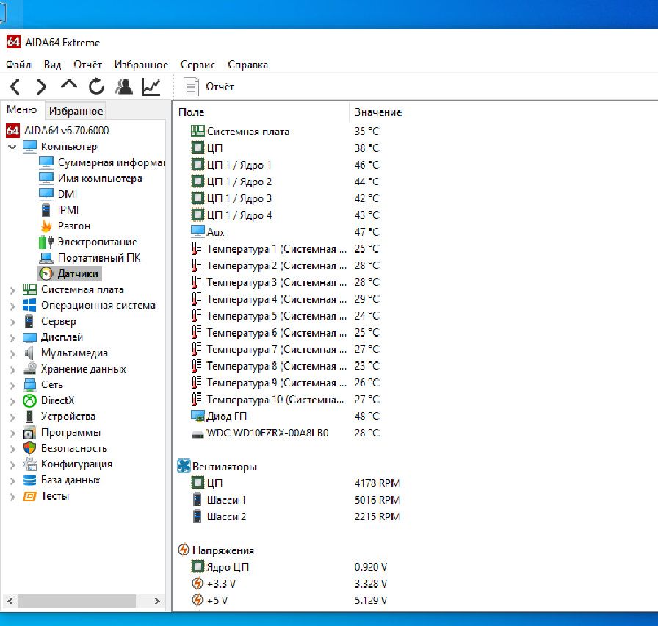The height and width of the screenshot is (626, 658).
Task: Open the user management toolbar icon
Action: pos(124,87)
